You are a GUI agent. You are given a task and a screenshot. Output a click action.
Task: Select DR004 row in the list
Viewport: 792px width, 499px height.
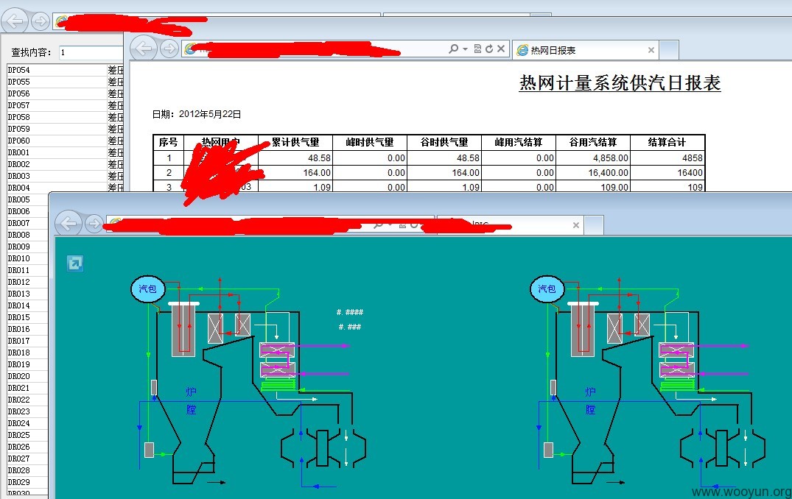[x=65, y=188]
